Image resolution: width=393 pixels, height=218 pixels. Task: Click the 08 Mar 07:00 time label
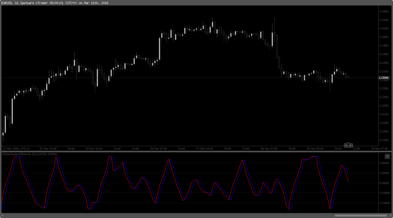(x=269, y=149)
